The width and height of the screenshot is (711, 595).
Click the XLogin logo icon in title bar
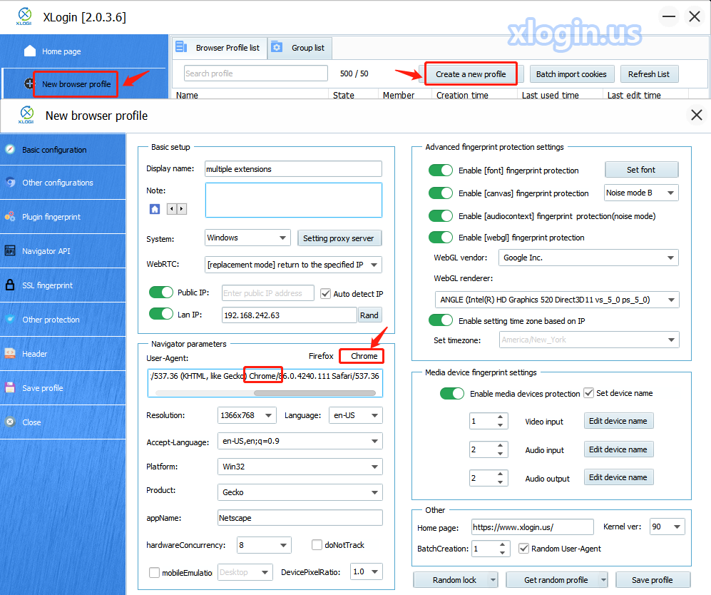[24, 16]
